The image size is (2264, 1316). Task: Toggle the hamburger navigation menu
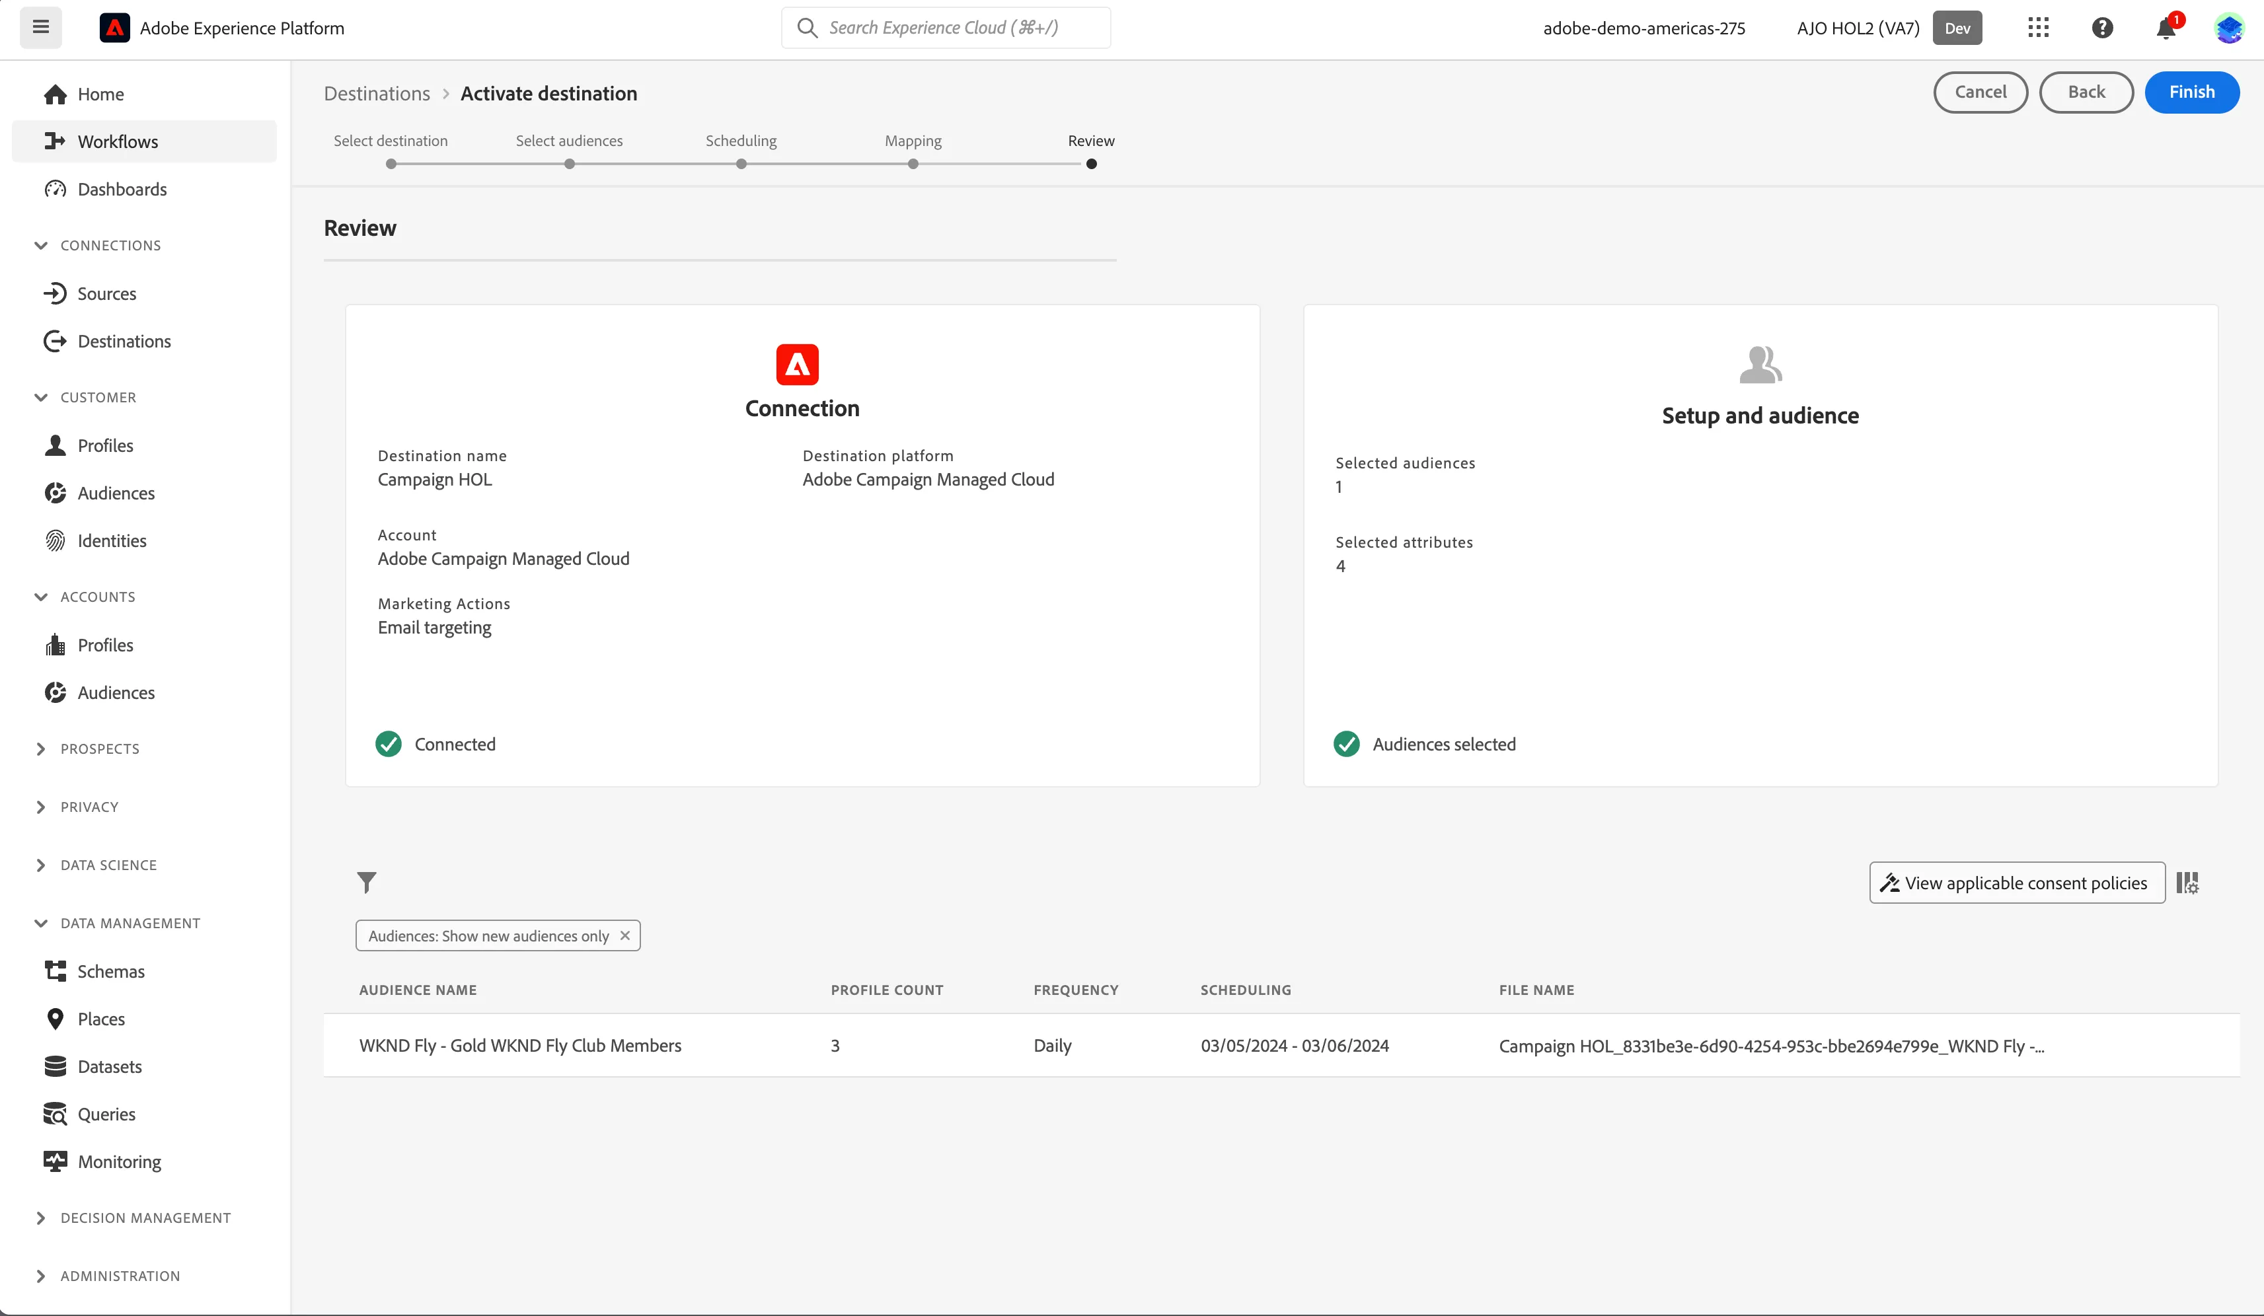pyautogui.click(x=40, y=27)
